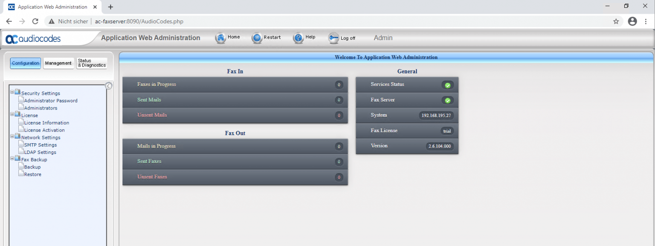The height and width of the screenshot is (246, 655).
Task: Open the License Activation page
Action: point(44,130)
